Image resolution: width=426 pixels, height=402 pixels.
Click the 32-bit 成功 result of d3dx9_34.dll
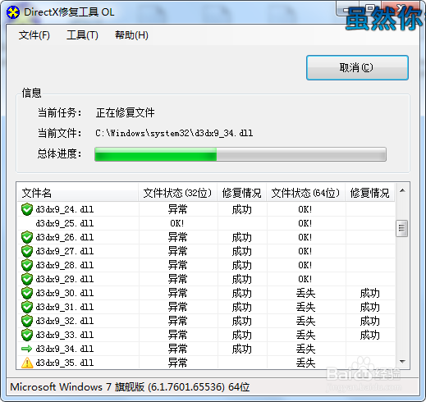(242, 349)
